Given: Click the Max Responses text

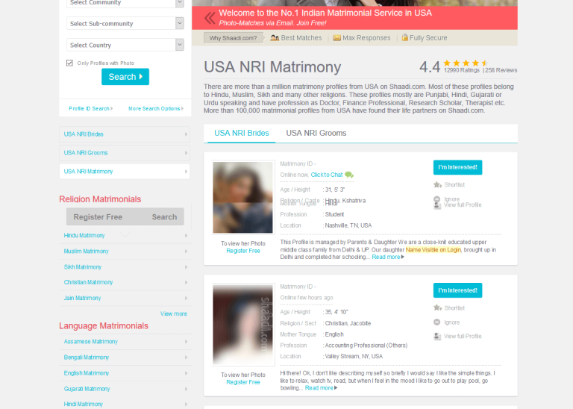Looking at the screenshot, I should coord(366,37).
